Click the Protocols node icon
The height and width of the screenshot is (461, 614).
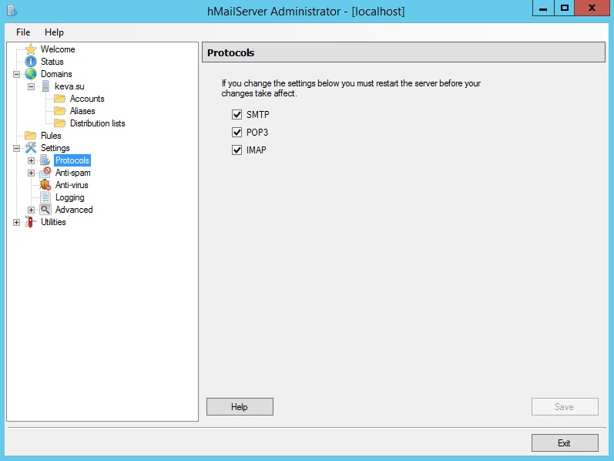click(x=45, y=160)
